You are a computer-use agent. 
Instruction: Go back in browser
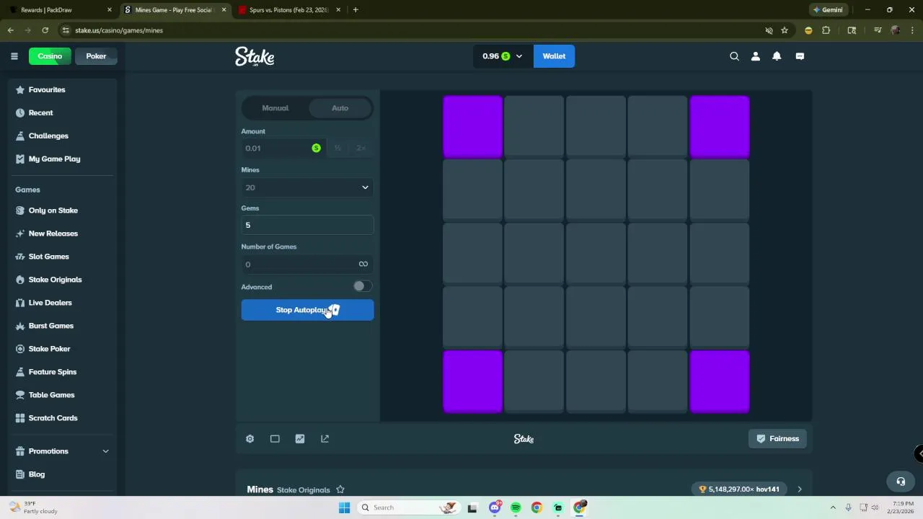10,30
